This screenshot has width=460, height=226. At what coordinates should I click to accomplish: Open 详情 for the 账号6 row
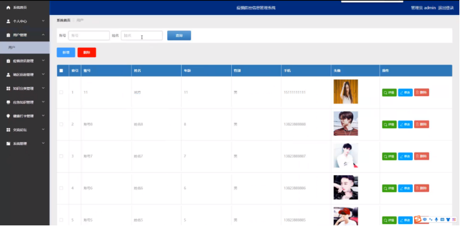[x=389, y=188]
